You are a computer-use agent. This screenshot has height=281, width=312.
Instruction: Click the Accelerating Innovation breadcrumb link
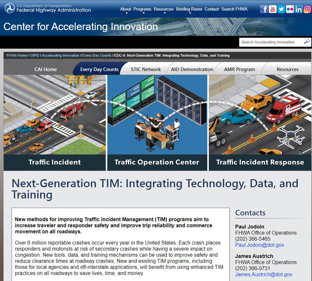pyautogui.click(x=61, y=55)
